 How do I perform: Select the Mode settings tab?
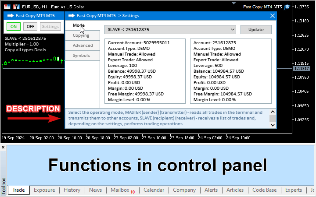coord(83,25)
